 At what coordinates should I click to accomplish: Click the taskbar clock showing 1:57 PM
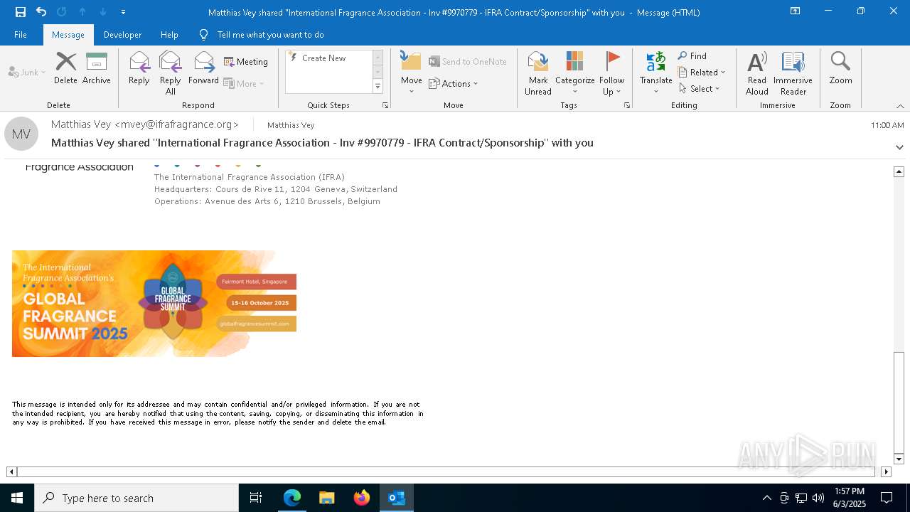click(x=849, y=498)
